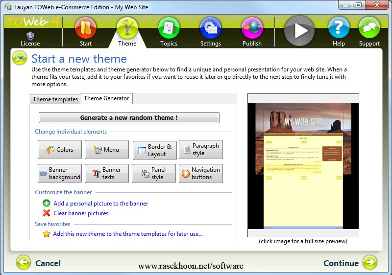
Task: Open the Colors palette button
Action: click(x=60, y=149)
